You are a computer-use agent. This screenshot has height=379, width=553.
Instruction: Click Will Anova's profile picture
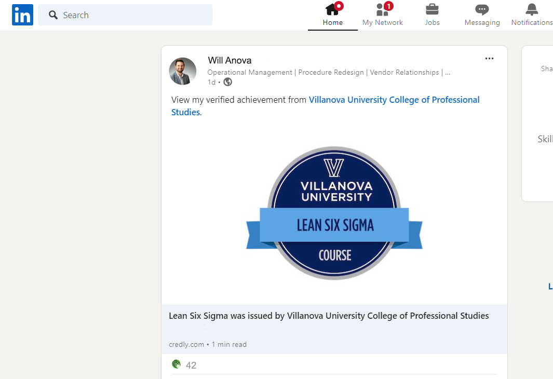(182, 71)
